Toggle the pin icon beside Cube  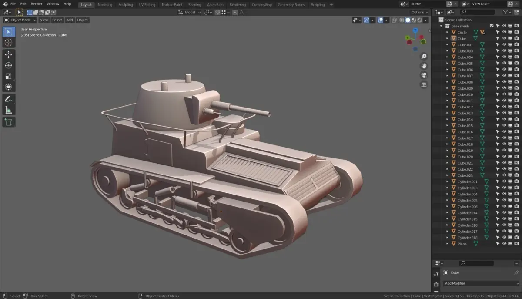(516, 272)
